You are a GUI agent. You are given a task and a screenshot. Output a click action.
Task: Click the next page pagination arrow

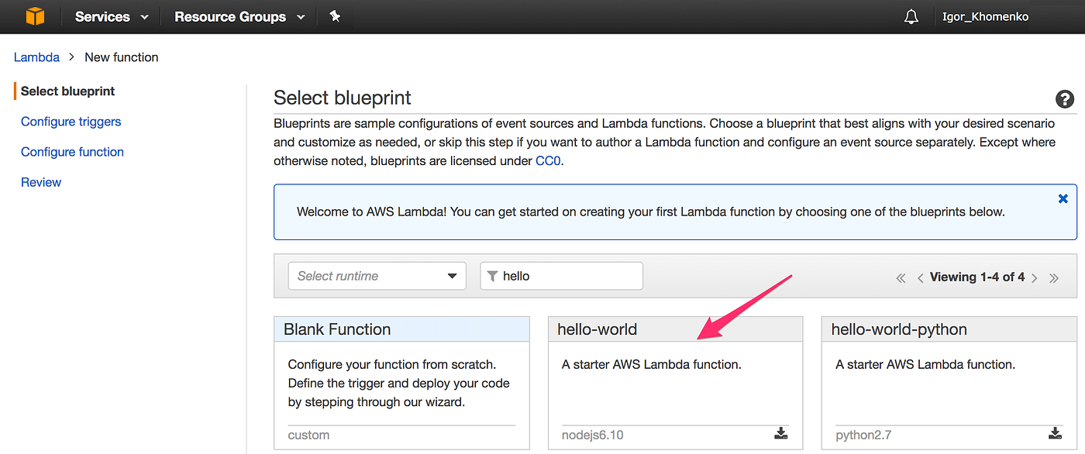(x=1035, y=277)
